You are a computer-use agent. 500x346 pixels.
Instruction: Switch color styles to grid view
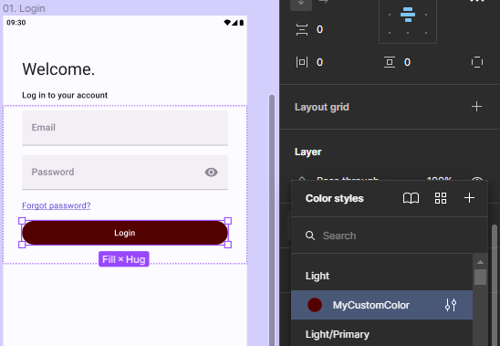coord(441,198)
